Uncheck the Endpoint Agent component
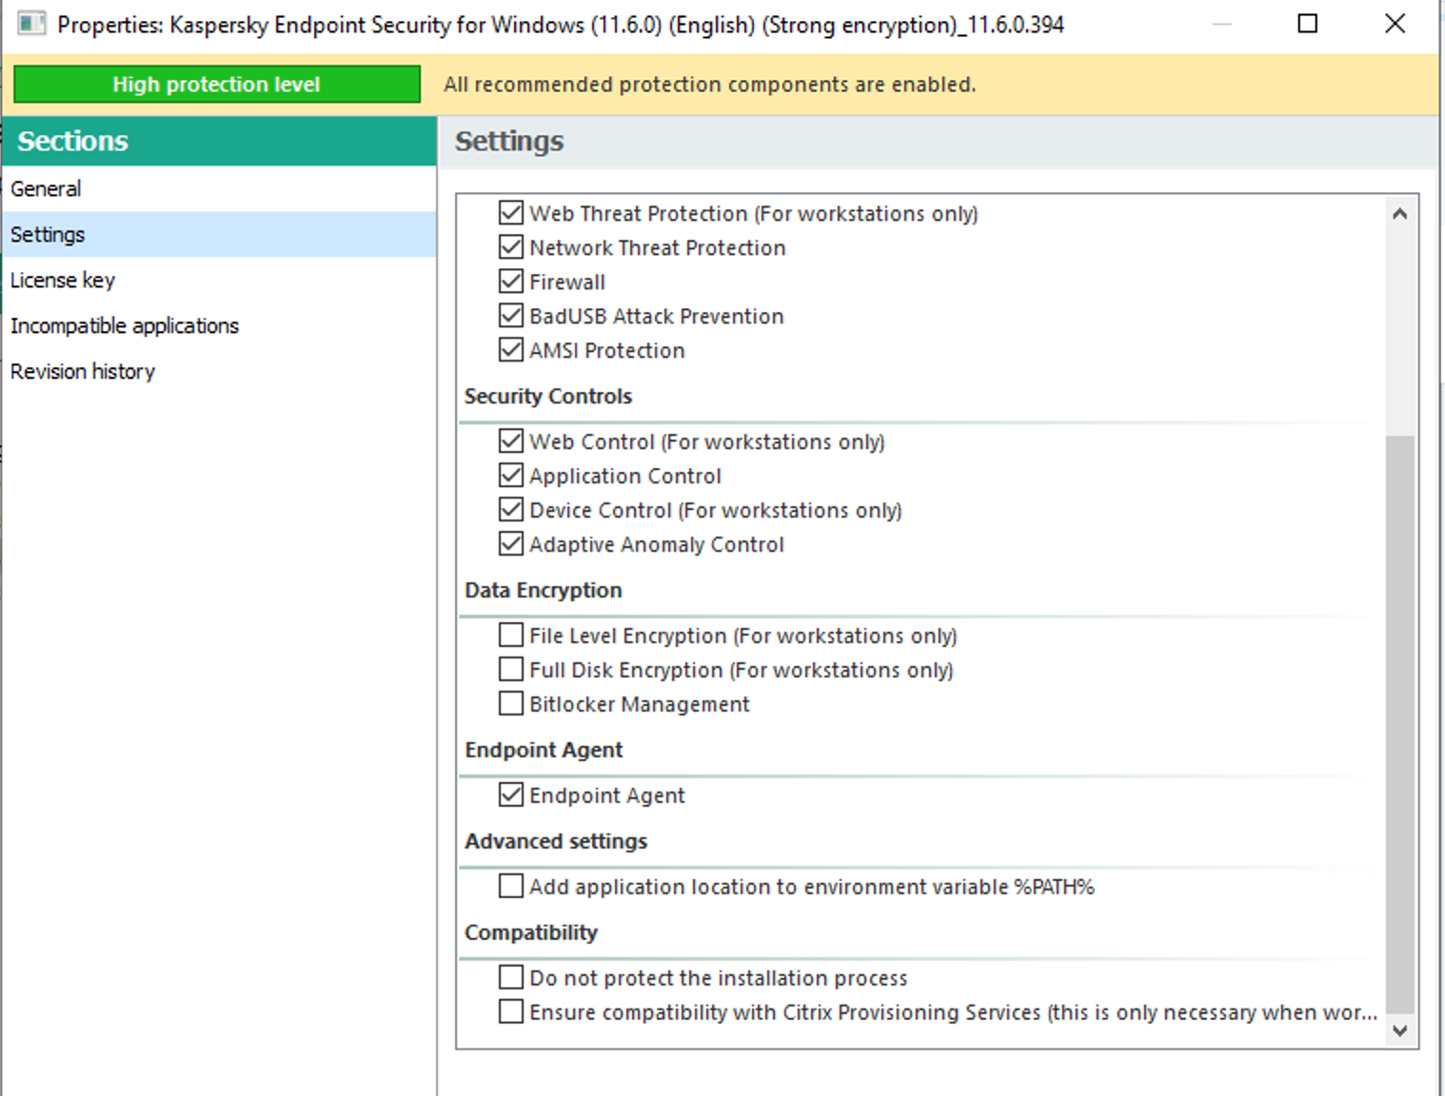The width and height of the screenshot is (1445, 1096). click(511, 795)
